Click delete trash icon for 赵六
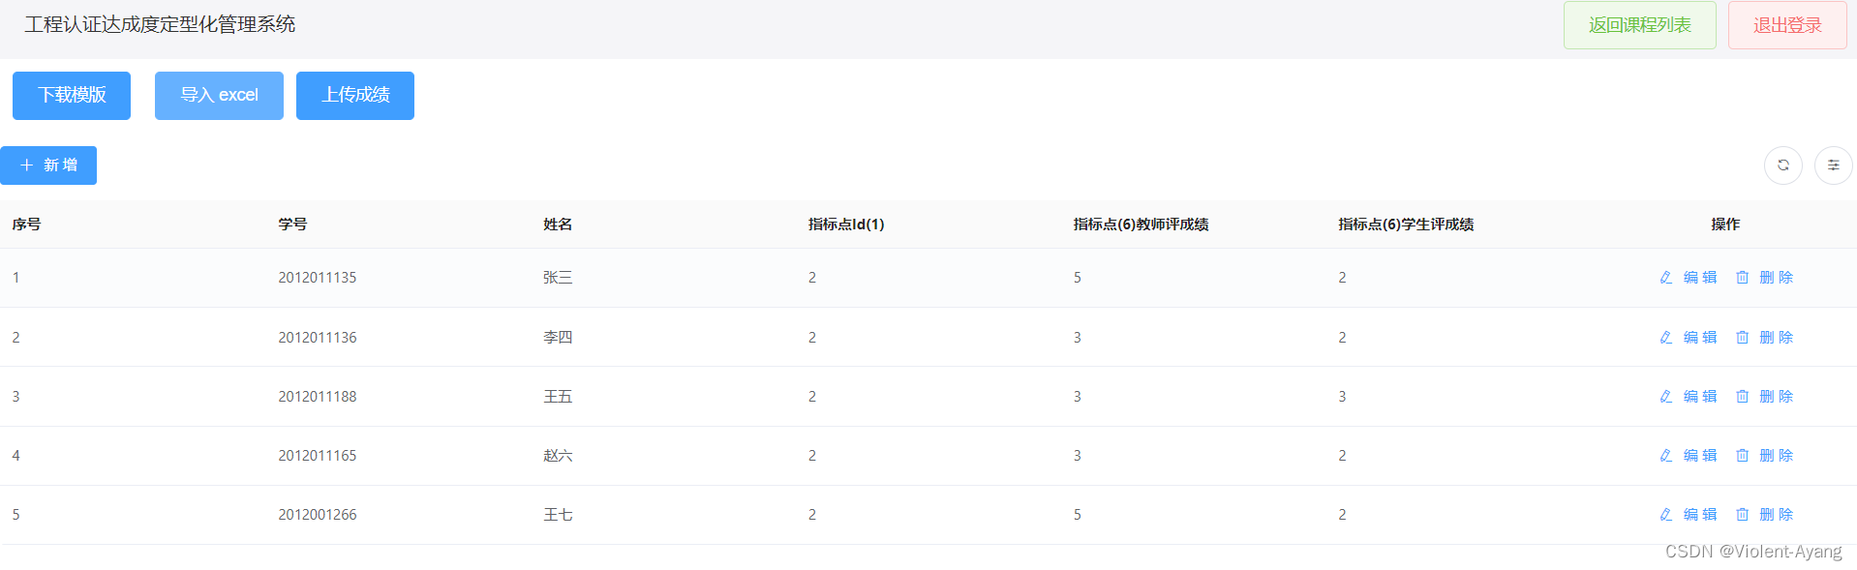This screenshot has width=1857, height=570. point(1742,456)
